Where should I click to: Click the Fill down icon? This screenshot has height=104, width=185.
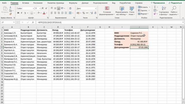click(x=155, y=10)
